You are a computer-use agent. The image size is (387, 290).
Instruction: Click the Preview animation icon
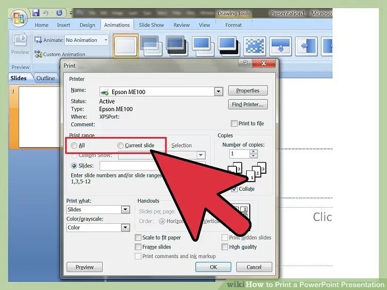click(20, 40)
